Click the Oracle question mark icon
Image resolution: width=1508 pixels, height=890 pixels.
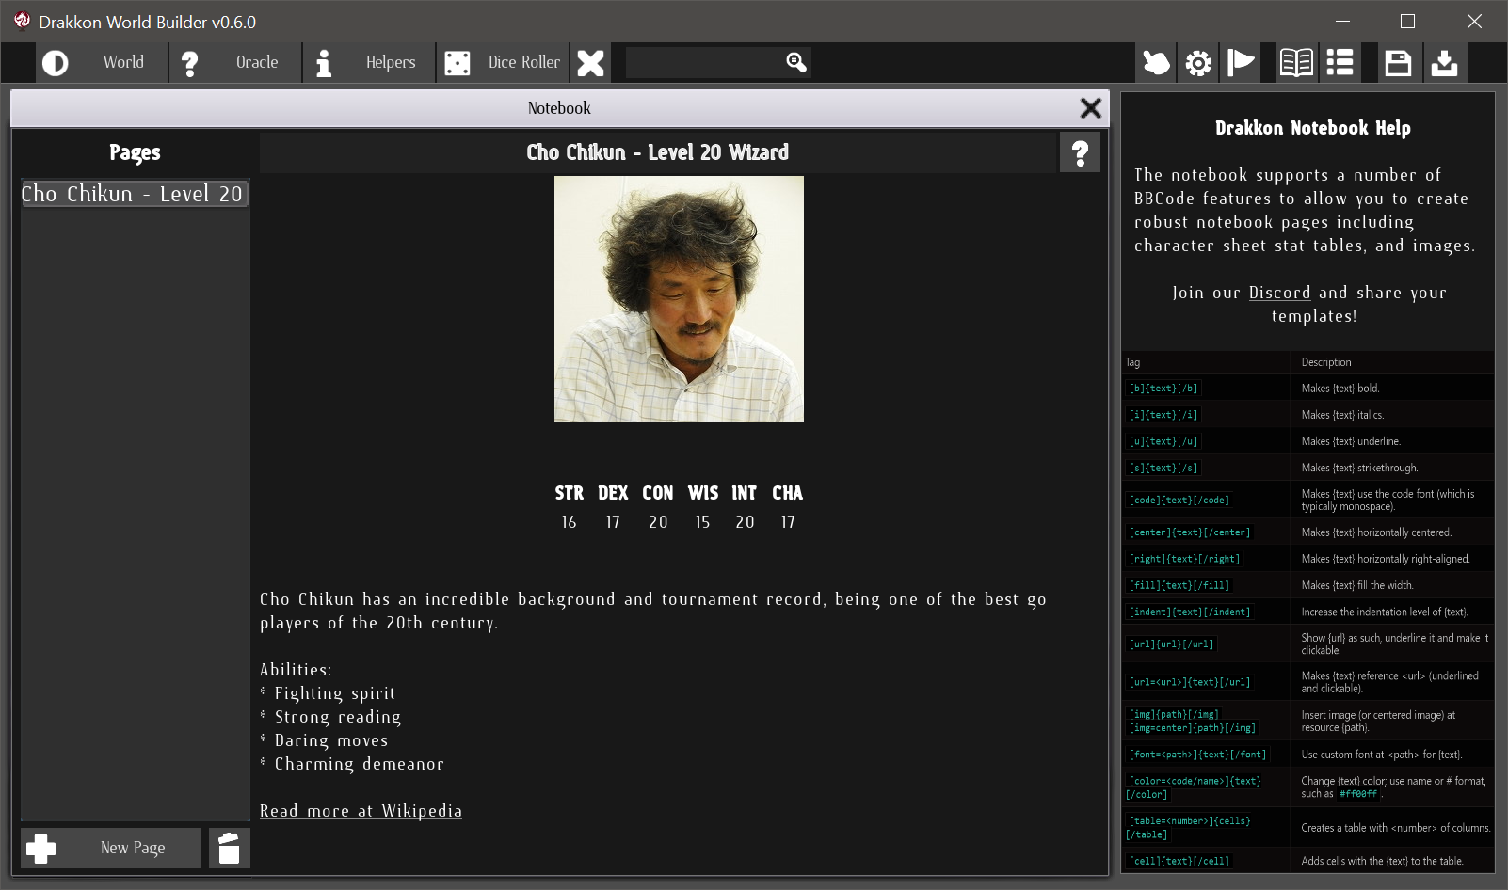[x=189, y=63]
